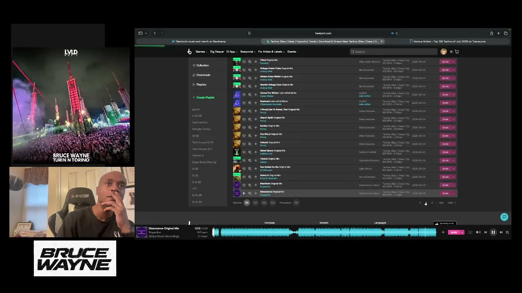522x293 pixels.
Task: Add Fire Ritual to queue
Action: point(250,136)
